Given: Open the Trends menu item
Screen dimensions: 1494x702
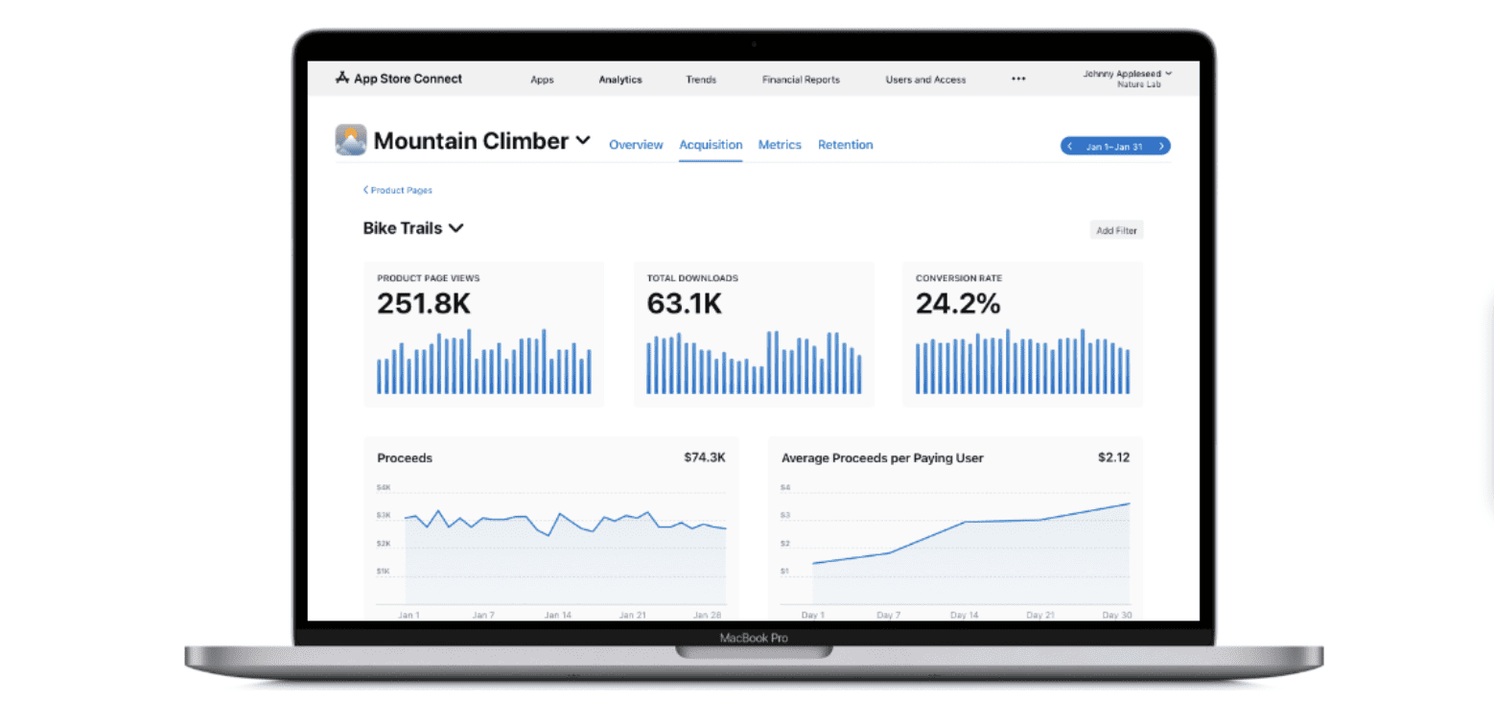Looking at the screenshot, I should click(701, 80).
